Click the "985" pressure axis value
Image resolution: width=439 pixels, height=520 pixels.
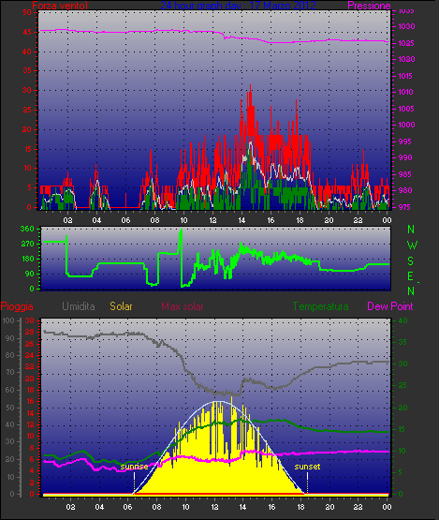[x=405, y=174]
